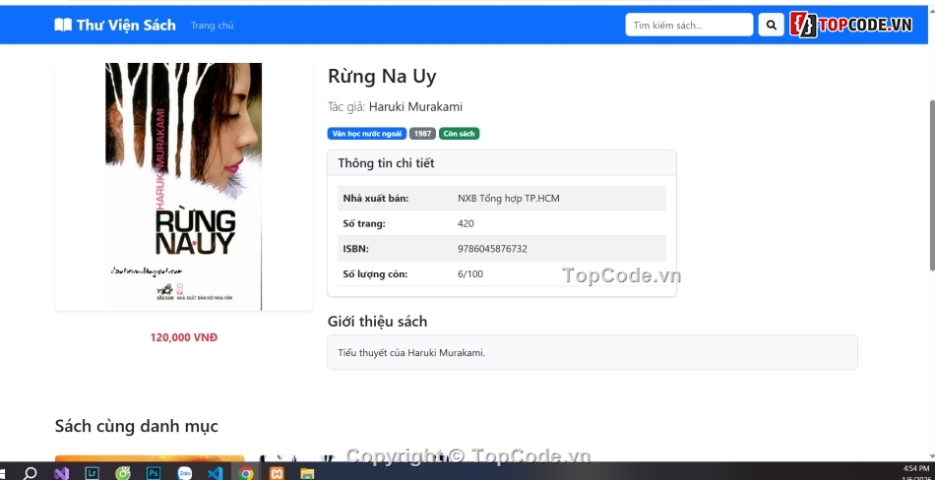Open Photoshop from the taskbar
935x480 pixels.
click(x=154, y=472)
